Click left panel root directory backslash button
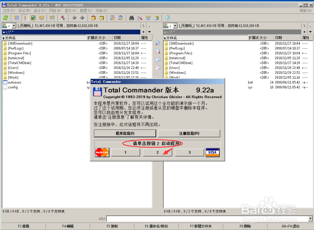Viewport: 314px width, 230px height. tap(143, 26)
